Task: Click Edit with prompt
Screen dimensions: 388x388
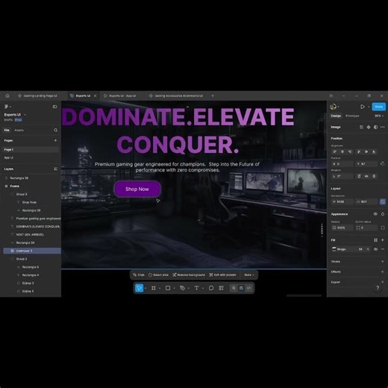Action: point(222,275)
